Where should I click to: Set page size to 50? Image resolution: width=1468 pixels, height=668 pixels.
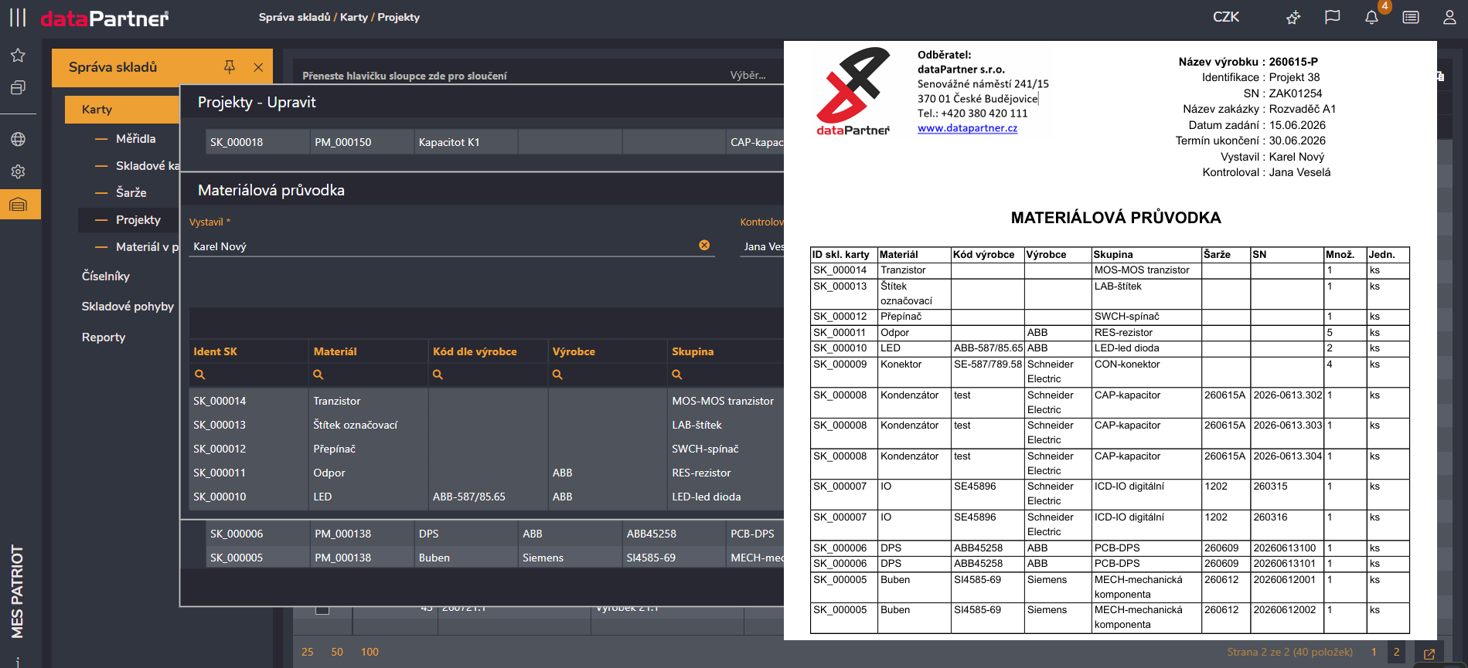(x=337, y=652)
